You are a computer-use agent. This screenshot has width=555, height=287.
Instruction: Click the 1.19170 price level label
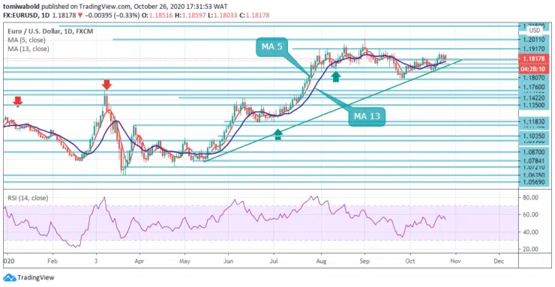pyautogui.click(x=535, y=49)
